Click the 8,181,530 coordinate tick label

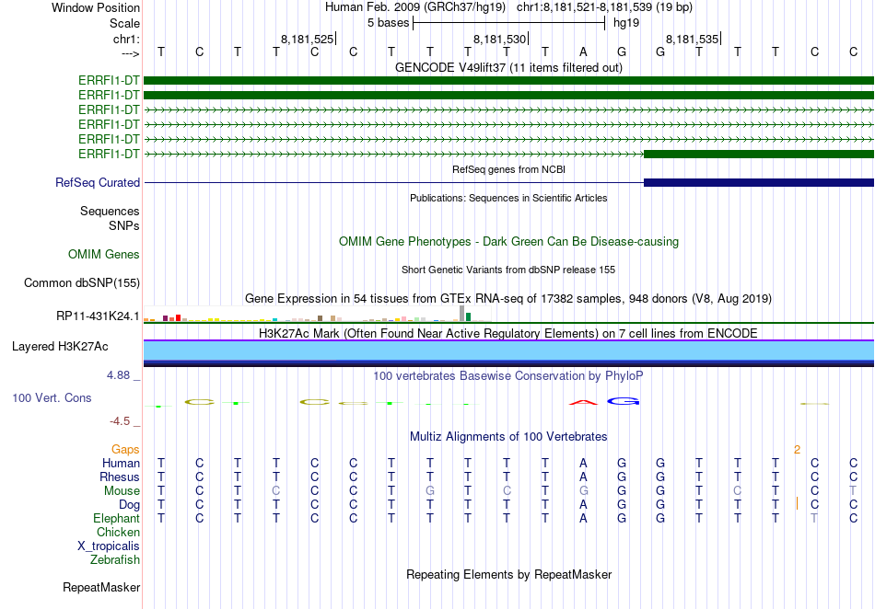[499, 39]
